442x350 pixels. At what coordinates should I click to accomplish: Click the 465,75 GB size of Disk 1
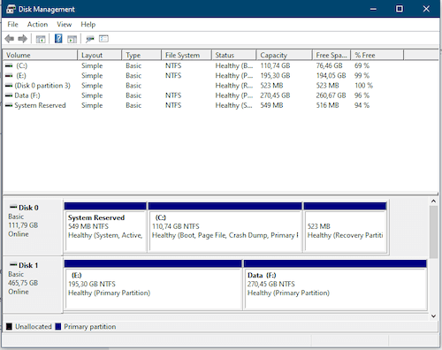23,283
